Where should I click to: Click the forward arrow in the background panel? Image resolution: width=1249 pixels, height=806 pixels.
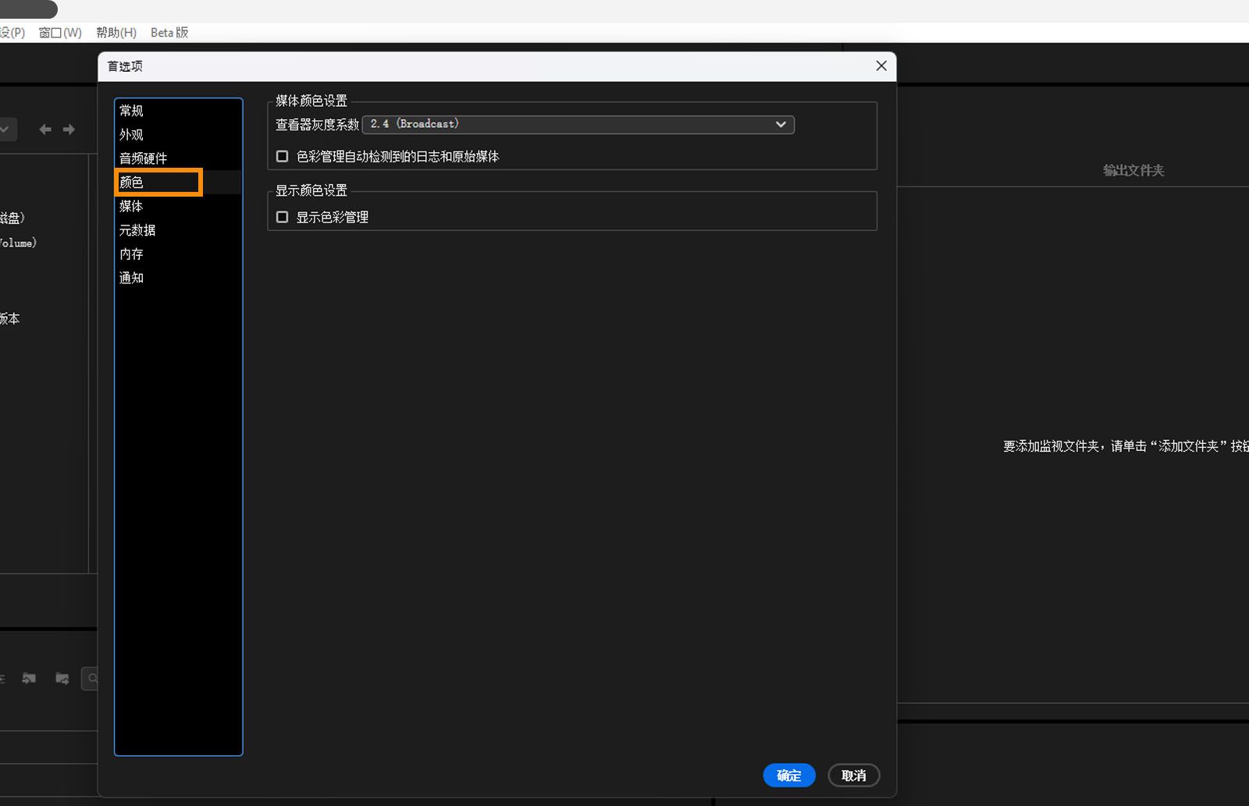point(69,130)
